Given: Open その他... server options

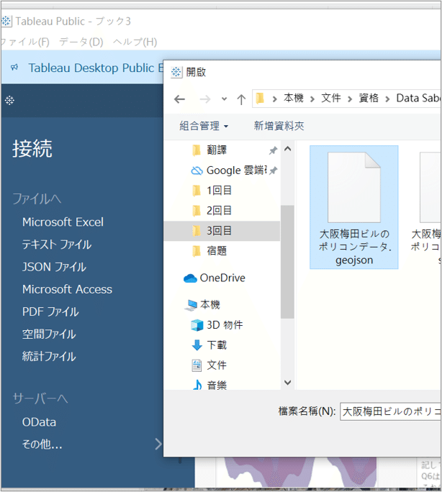Looking at the screenshot, I should (x=42, y=445).
